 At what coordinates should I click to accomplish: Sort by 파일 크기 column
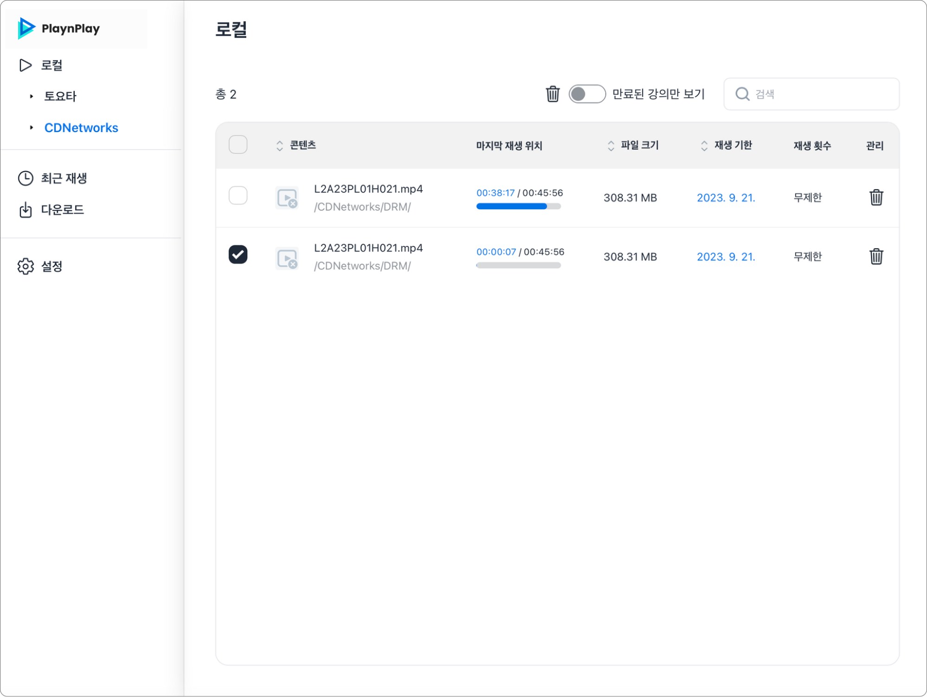[611, 145]
